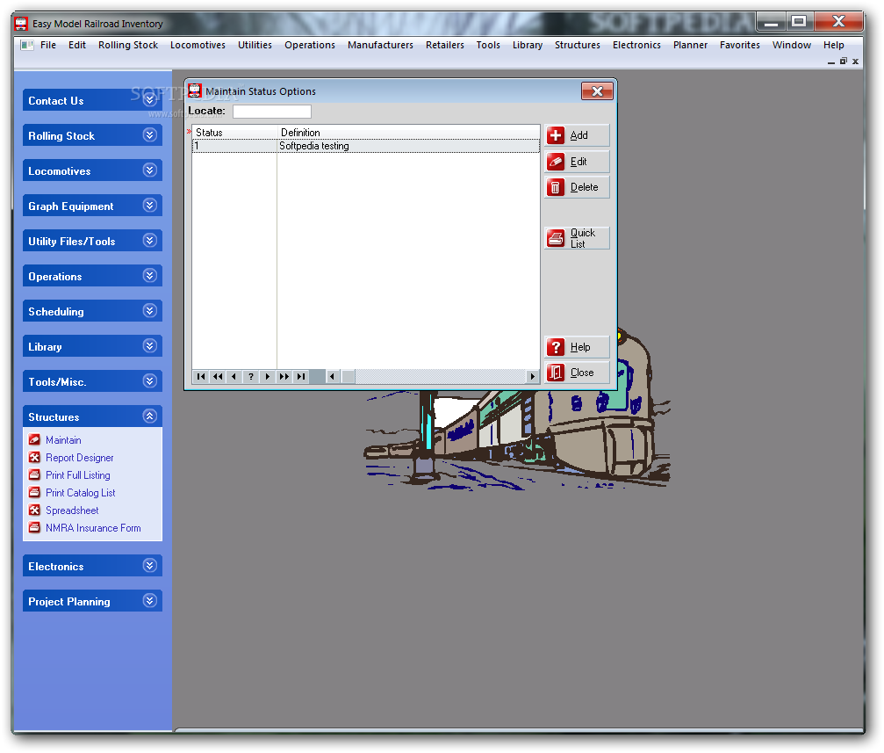Open the Print Full Listing link
This screenshot has width=884, height=753.
click(78, 475)
